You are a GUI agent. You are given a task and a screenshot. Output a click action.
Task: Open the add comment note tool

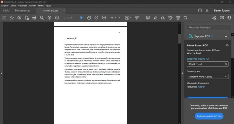point(148,18)
